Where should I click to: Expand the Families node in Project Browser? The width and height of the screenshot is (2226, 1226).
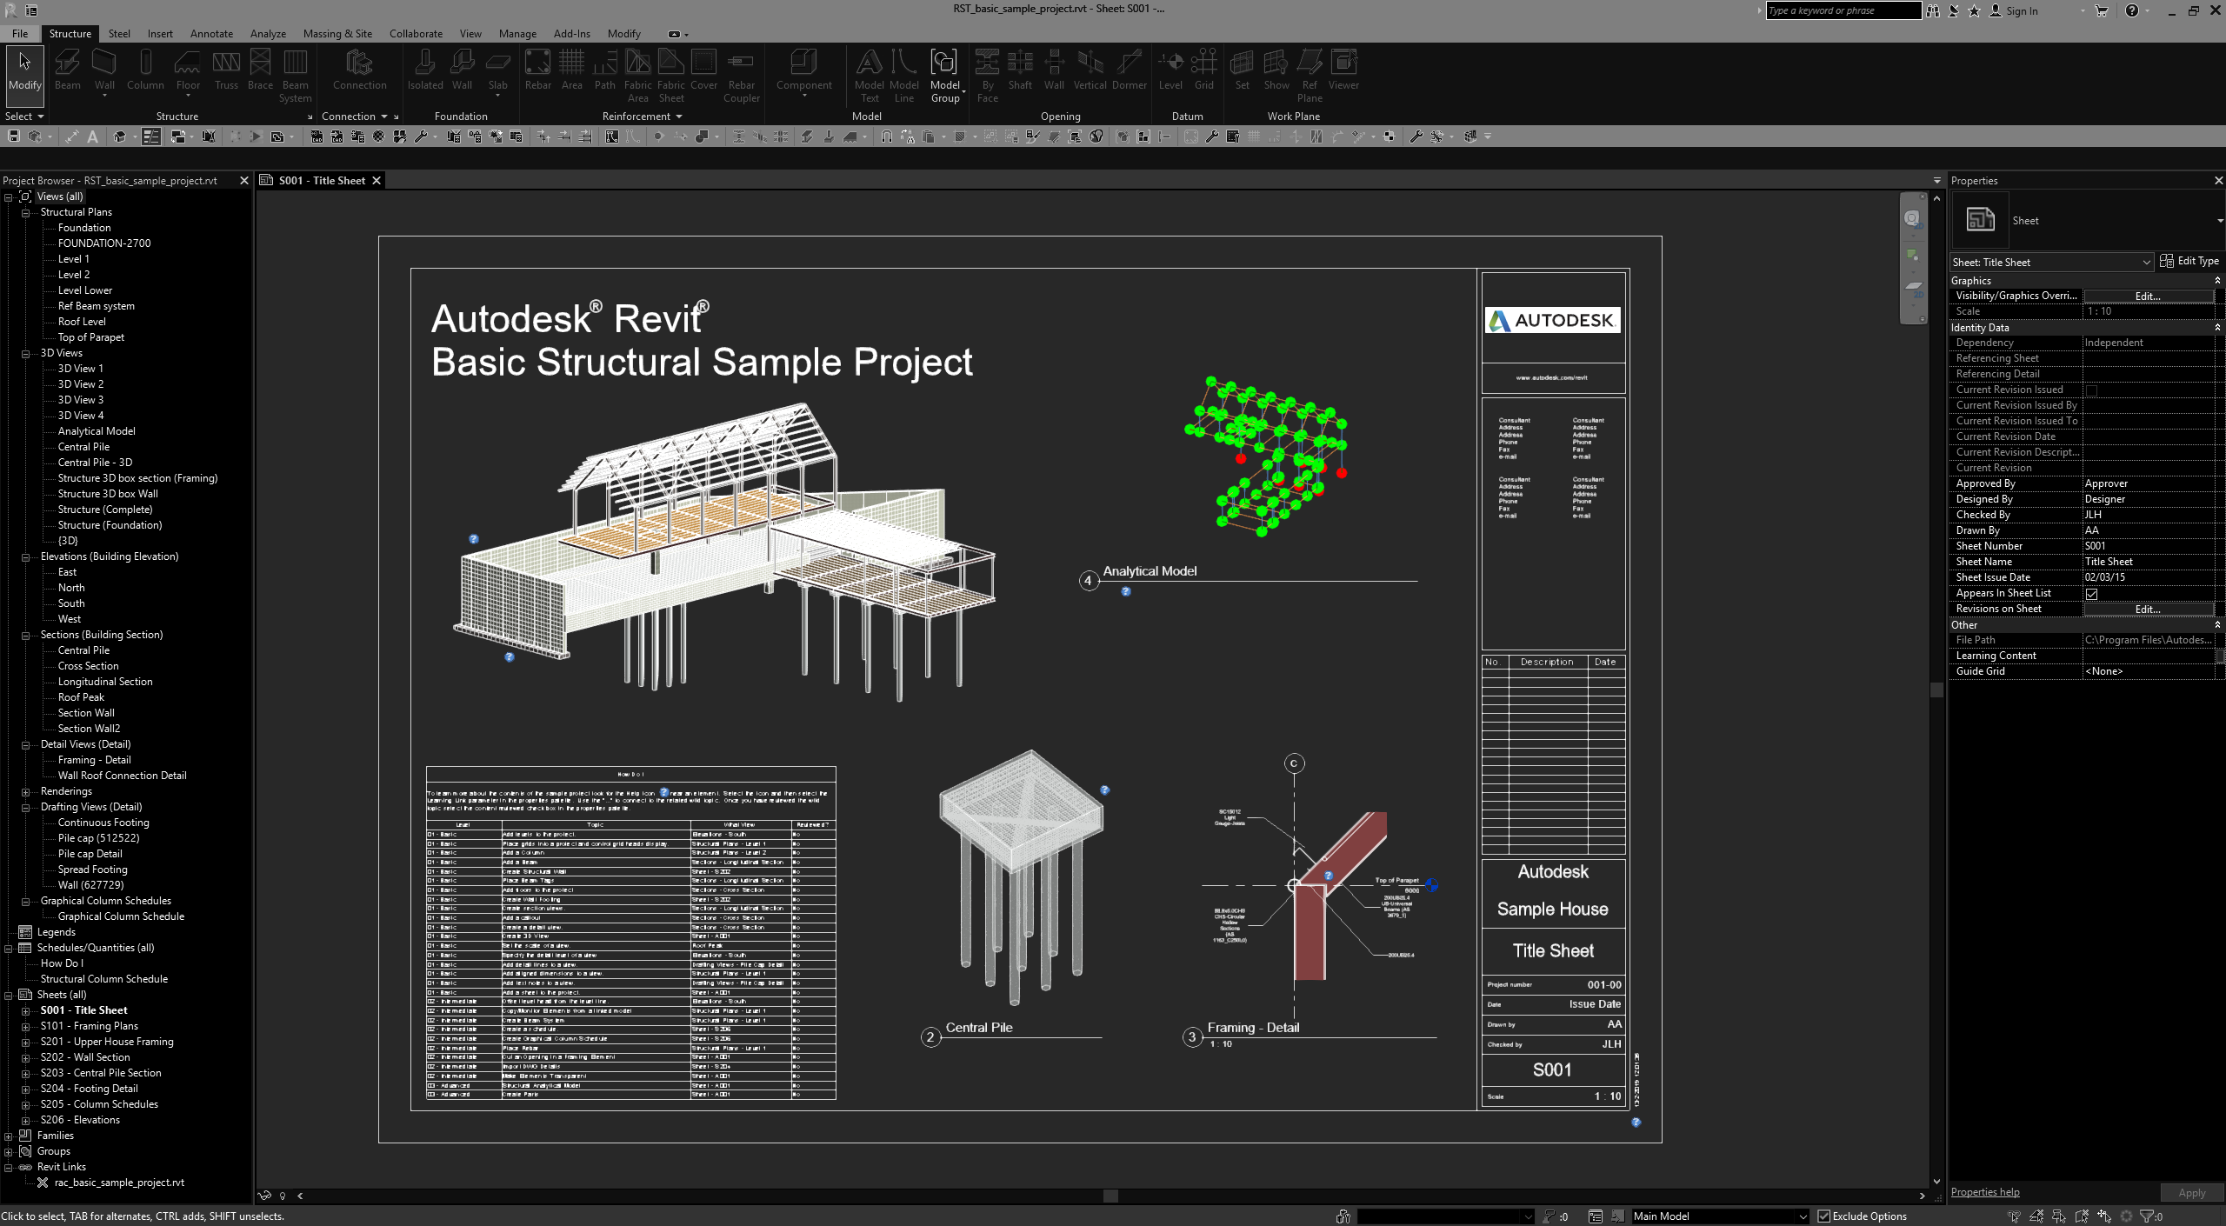(x=8, y=1135)
